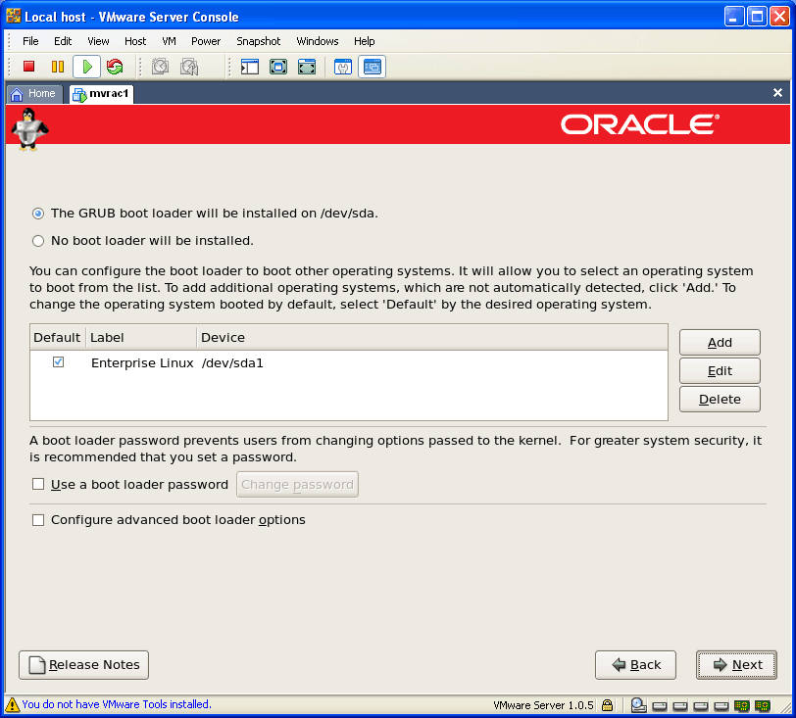Click the console view toolbar icon
The width and height of the screenshot is (796, 718).
click(373, 67)
